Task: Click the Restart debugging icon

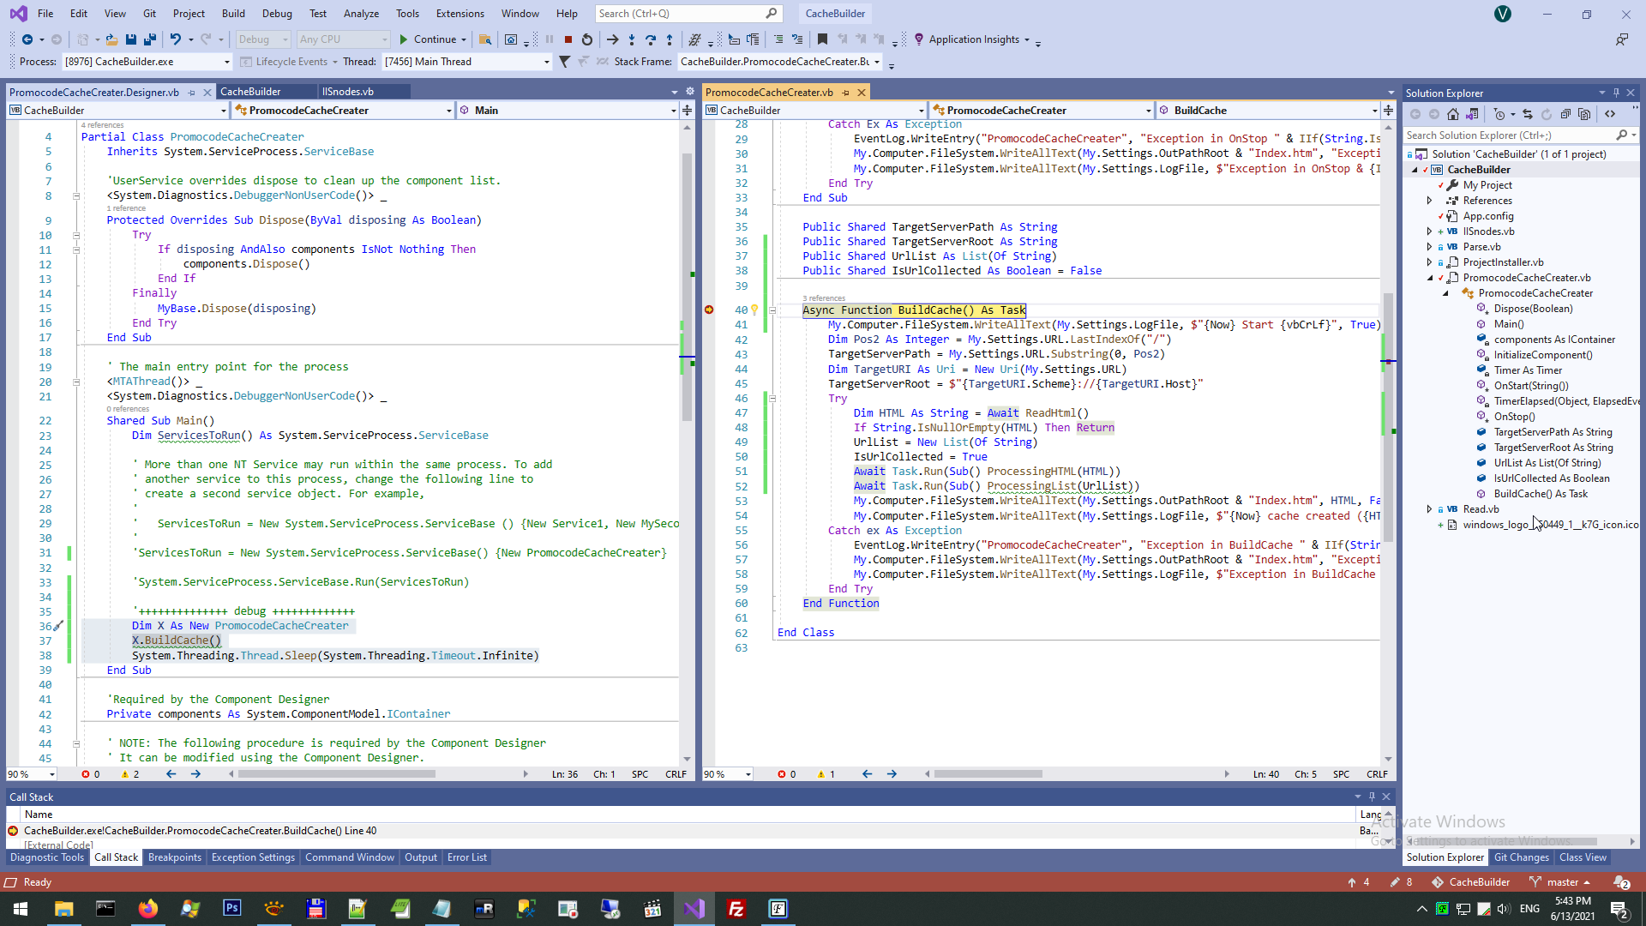Action: (x=587, y=39)
